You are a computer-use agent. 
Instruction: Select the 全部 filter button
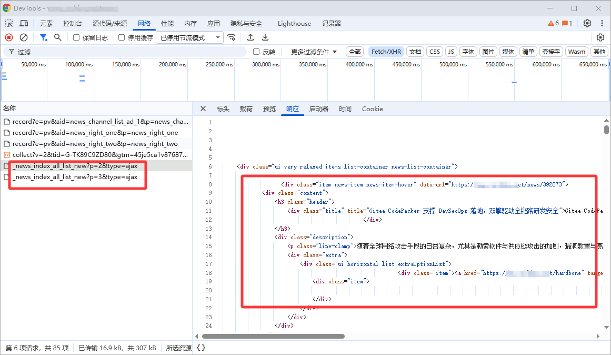[355, 52]
